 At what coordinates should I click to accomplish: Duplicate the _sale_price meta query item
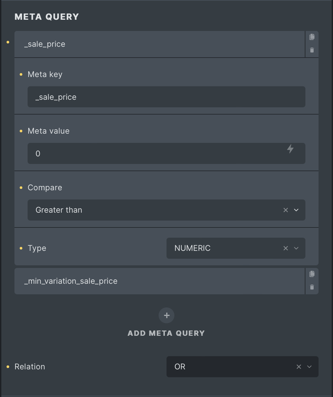[x=312, y=37]
